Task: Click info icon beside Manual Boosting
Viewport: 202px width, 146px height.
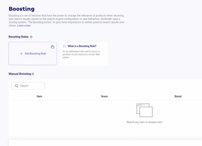Action: [x=33, y=74]
